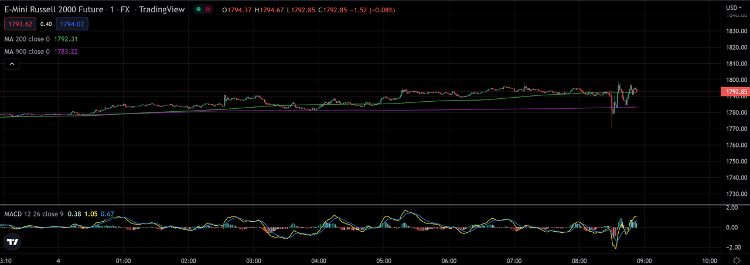Click the open value O1794.37
The image size is (750, 265).
click(x=237, y=10)
